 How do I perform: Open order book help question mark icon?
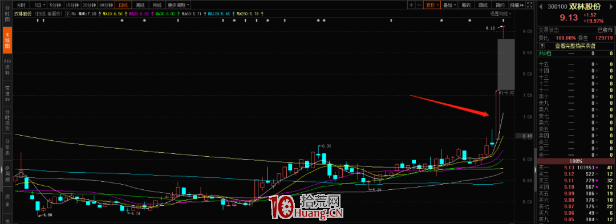[542, 46]
